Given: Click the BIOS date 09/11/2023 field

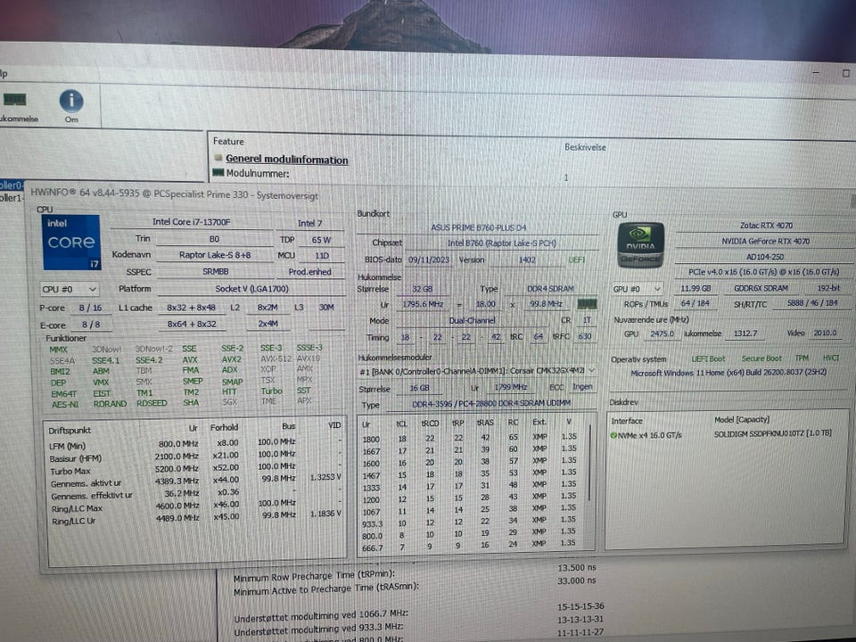Looking at the screenshot, I should coord(429,259).
